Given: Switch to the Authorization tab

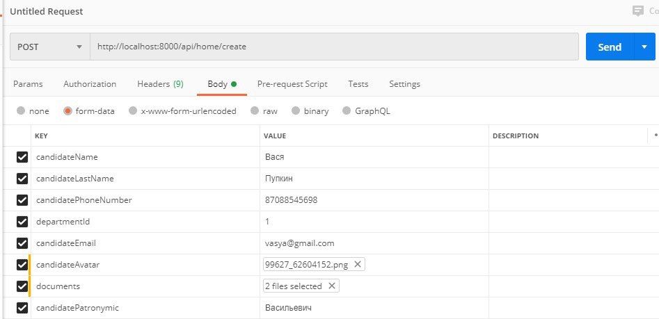Looking at the screenshot, I should point(90,84).
